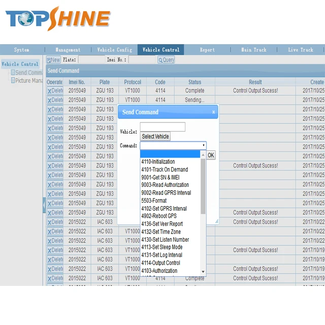325x325 pixels.
Task: Pick 4114-Output Control from the list
Action: pyautogui.click(x=160, y=263)
